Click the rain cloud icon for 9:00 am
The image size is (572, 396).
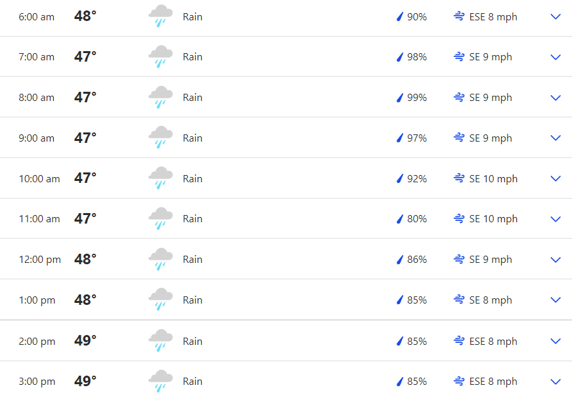(x=160, y=137)
